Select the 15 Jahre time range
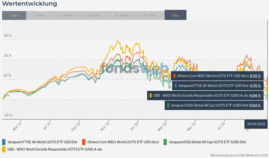This screenshot has width=269, height=158. tap(122, 15)
